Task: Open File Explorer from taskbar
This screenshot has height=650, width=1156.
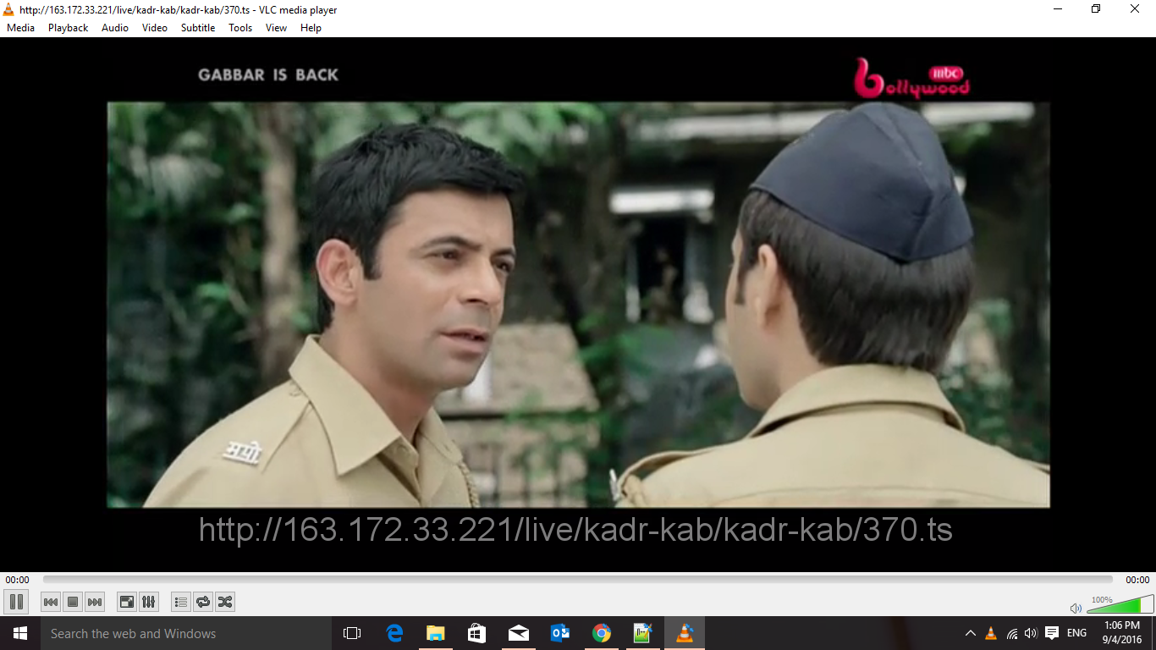Action: [x=436, y=633]
